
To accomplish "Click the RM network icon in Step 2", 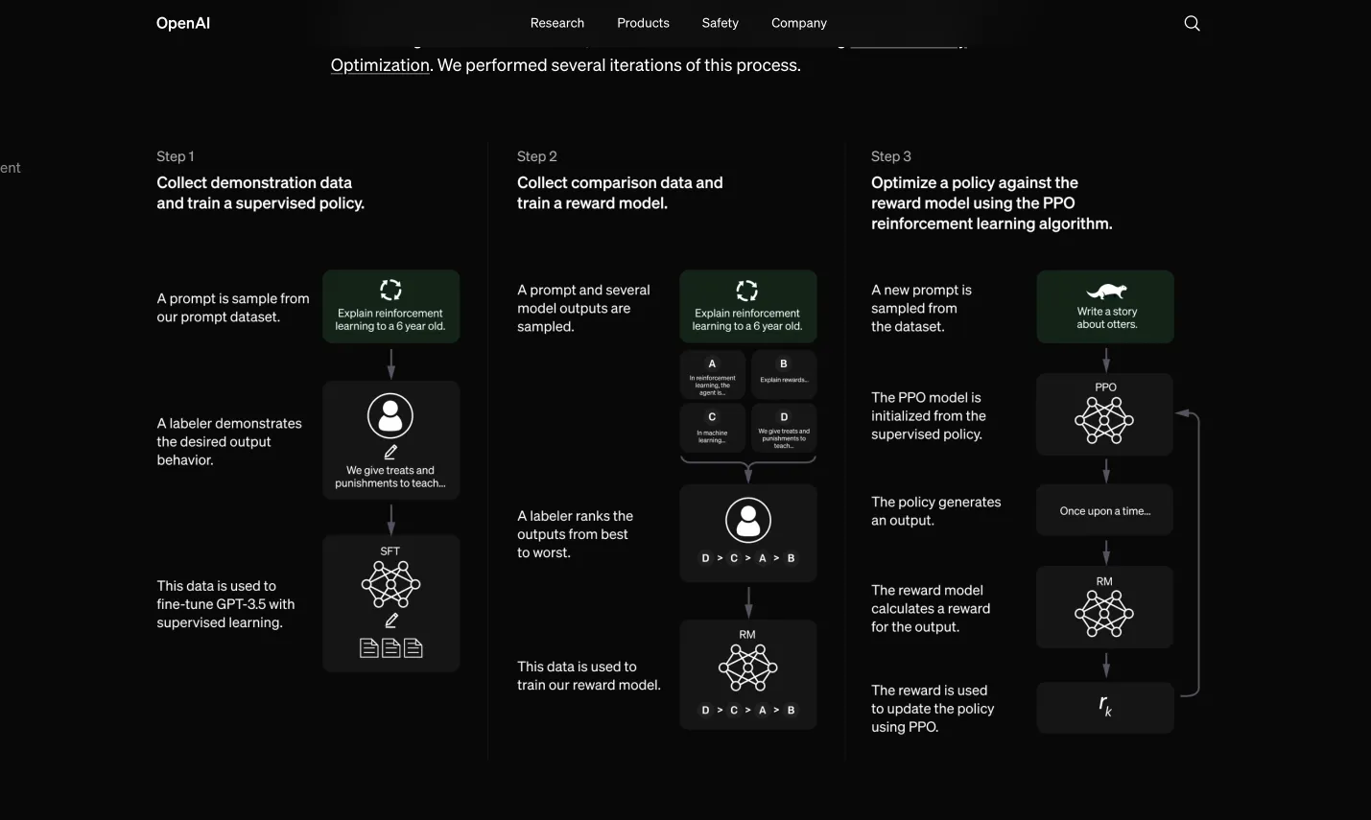I will pos(748,668).
